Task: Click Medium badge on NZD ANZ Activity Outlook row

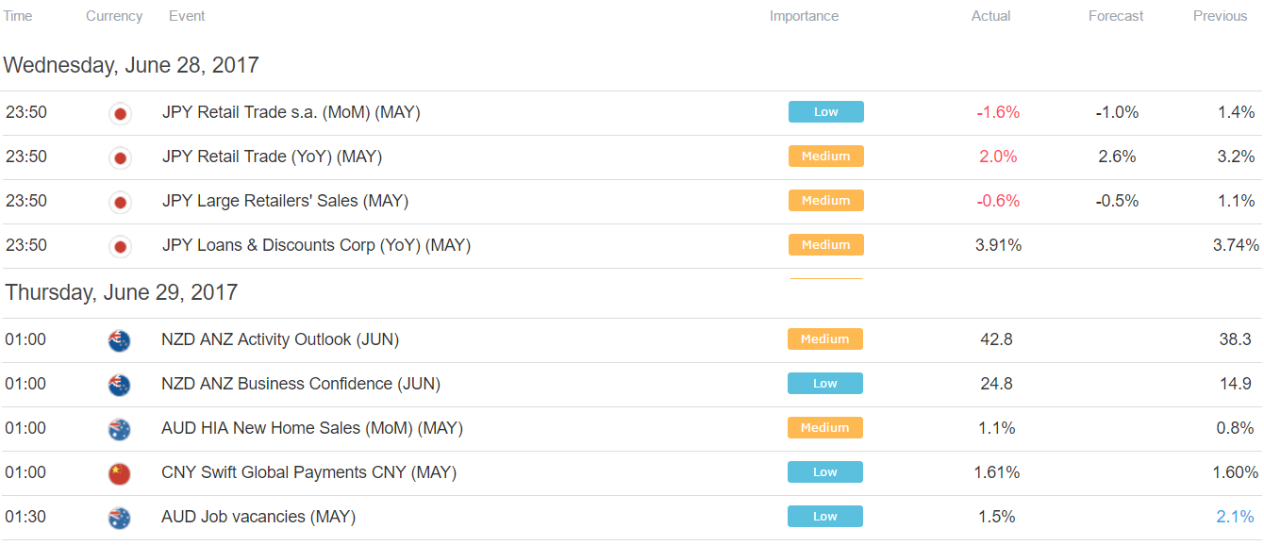Action: [x=825, y=339]
